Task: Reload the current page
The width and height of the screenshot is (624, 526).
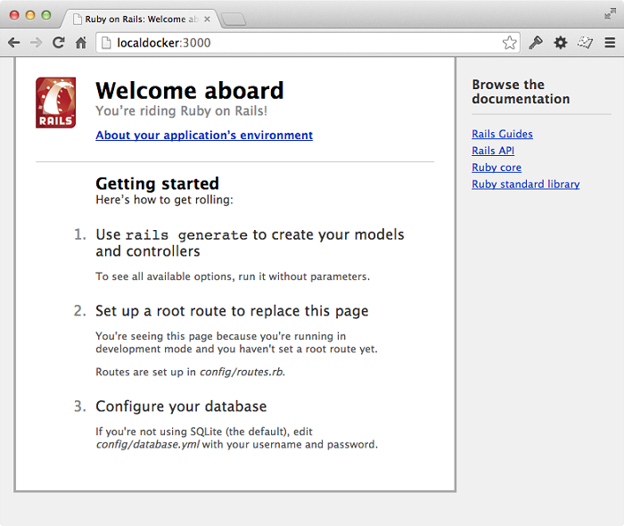Action: click(58, 42)
